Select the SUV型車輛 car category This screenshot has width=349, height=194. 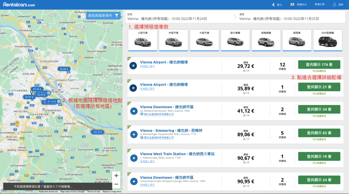[x=328, y=40]
